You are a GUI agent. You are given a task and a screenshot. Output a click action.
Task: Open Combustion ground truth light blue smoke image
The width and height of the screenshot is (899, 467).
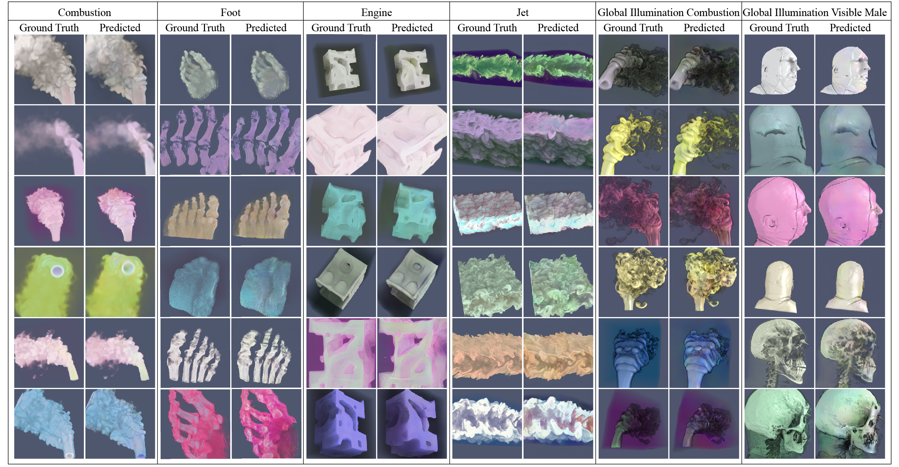click(49, 424)
